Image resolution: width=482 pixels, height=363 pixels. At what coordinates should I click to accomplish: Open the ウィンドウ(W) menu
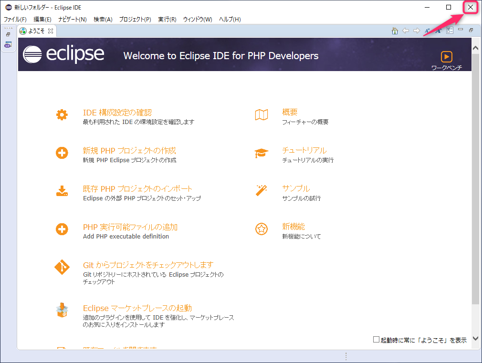pyautogui.click(x=198, y=20)
